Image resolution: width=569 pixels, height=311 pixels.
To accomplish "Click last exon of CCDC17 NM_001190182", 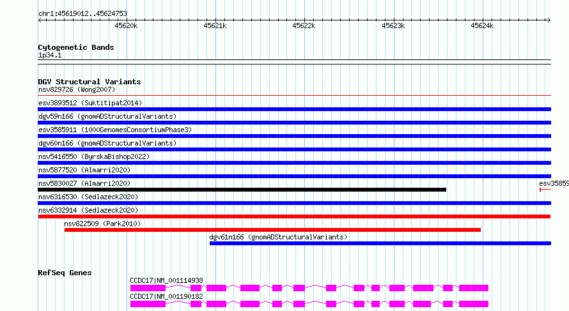I will coord(474,304).
